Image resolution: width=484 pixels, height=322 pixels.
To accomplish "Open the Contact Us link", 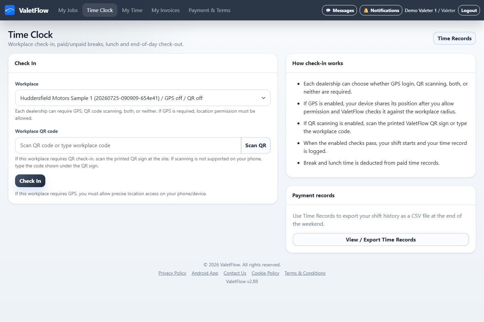I will click(x=235, y=273).
